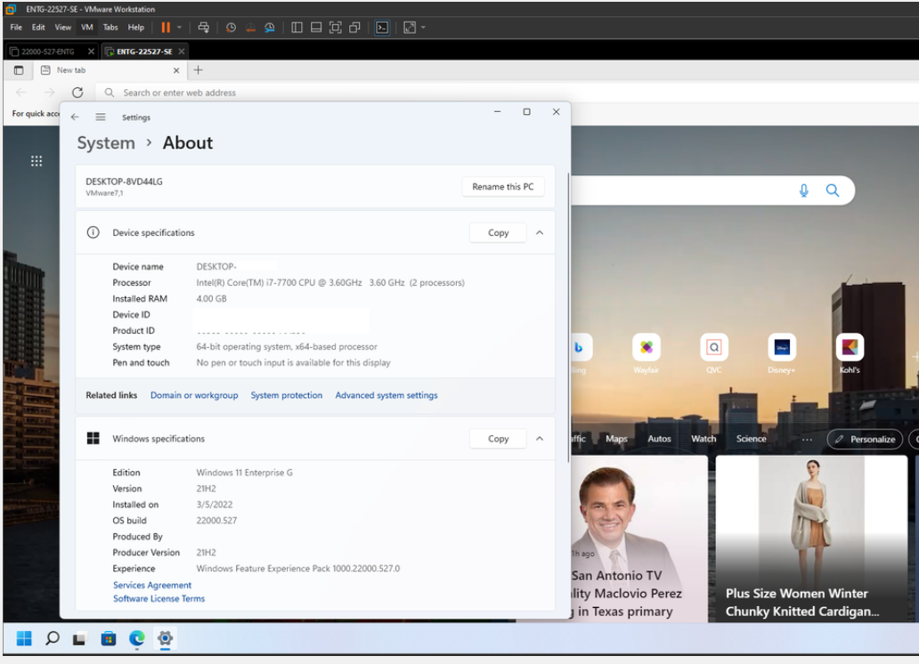
Task: Open Microsoft Store from taskbar
Action: point(109,639)
